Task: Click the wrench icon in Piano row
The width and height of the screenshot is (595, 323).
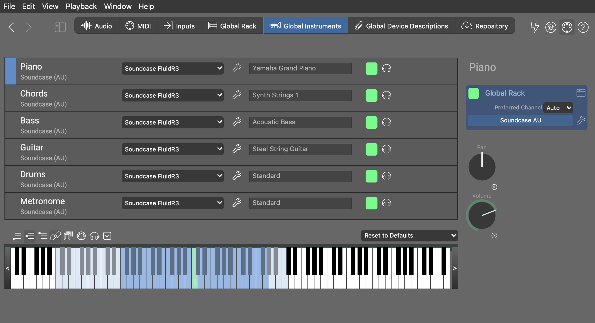Action: point(237,68)
